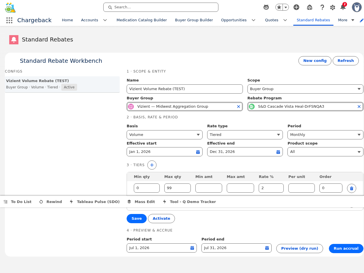The image size is (364, 273).
Task: Expand the Accounts tab dropdown chevron
Action: click(x=105, y=20)
